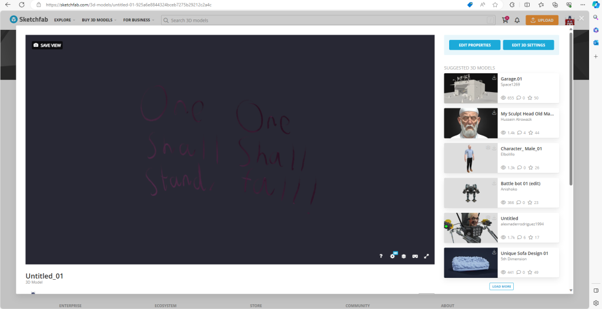Expand the For Business dropdown
The width and height of the screenshot is (602, 309).
tap(138, 20)
